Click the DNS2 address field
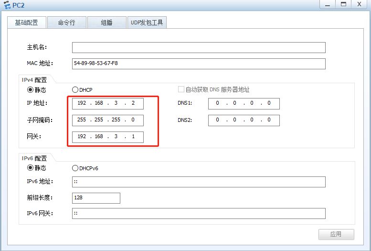 [244, 120]
